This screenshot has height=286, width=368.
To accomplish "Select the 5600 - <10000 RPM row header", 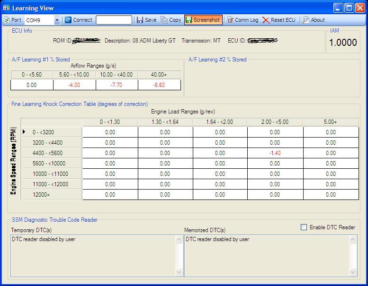I will (52, 163).
